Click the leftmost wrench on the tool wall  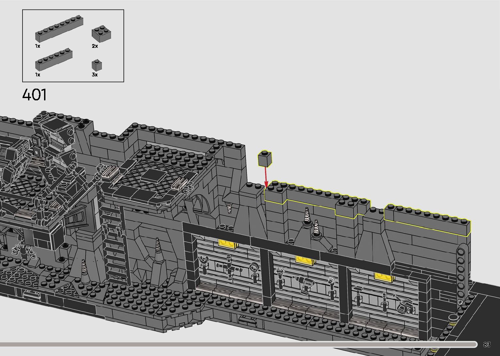[203, 264]
